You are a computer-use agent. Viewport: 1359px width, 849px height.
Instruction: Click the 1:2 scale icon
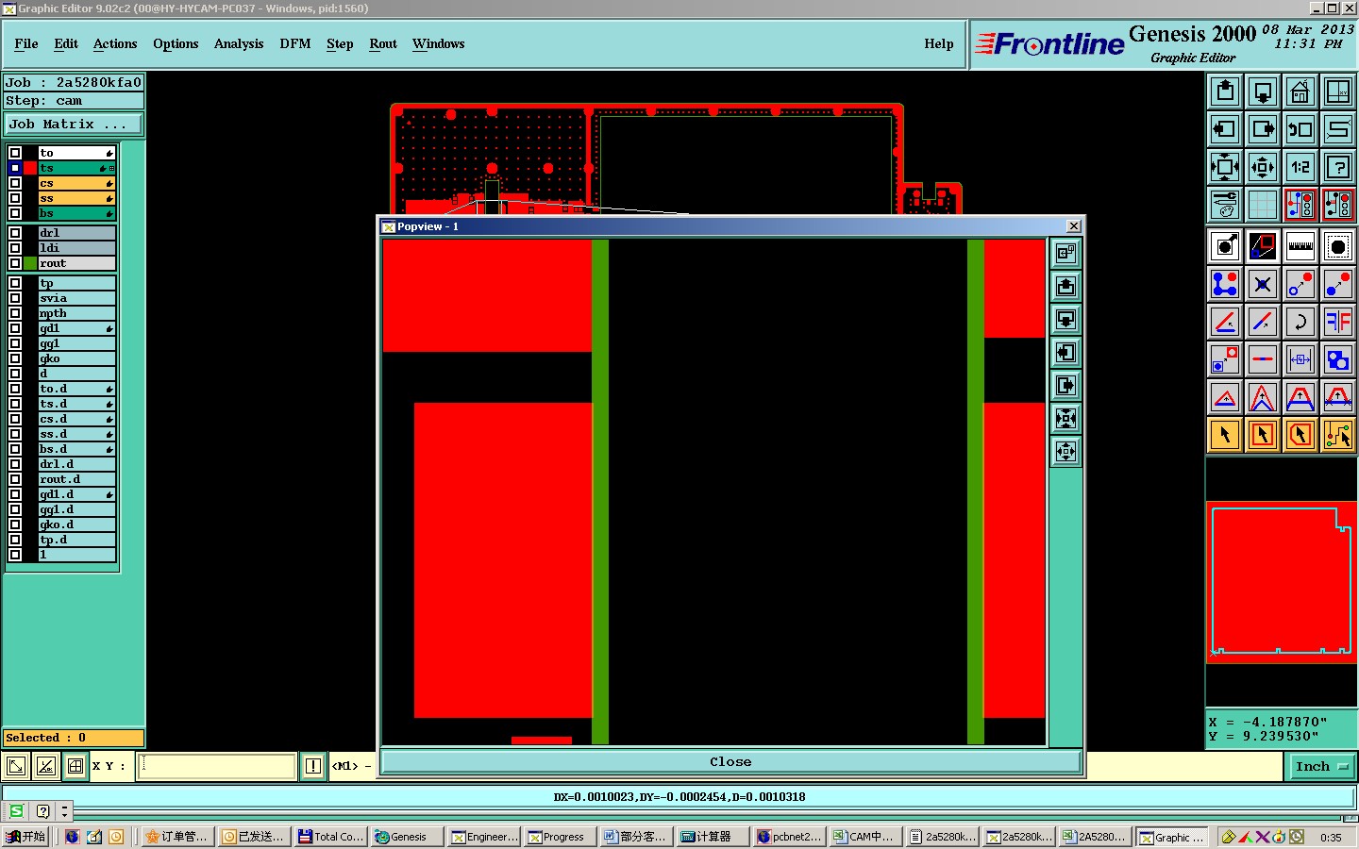[1300, 167]
